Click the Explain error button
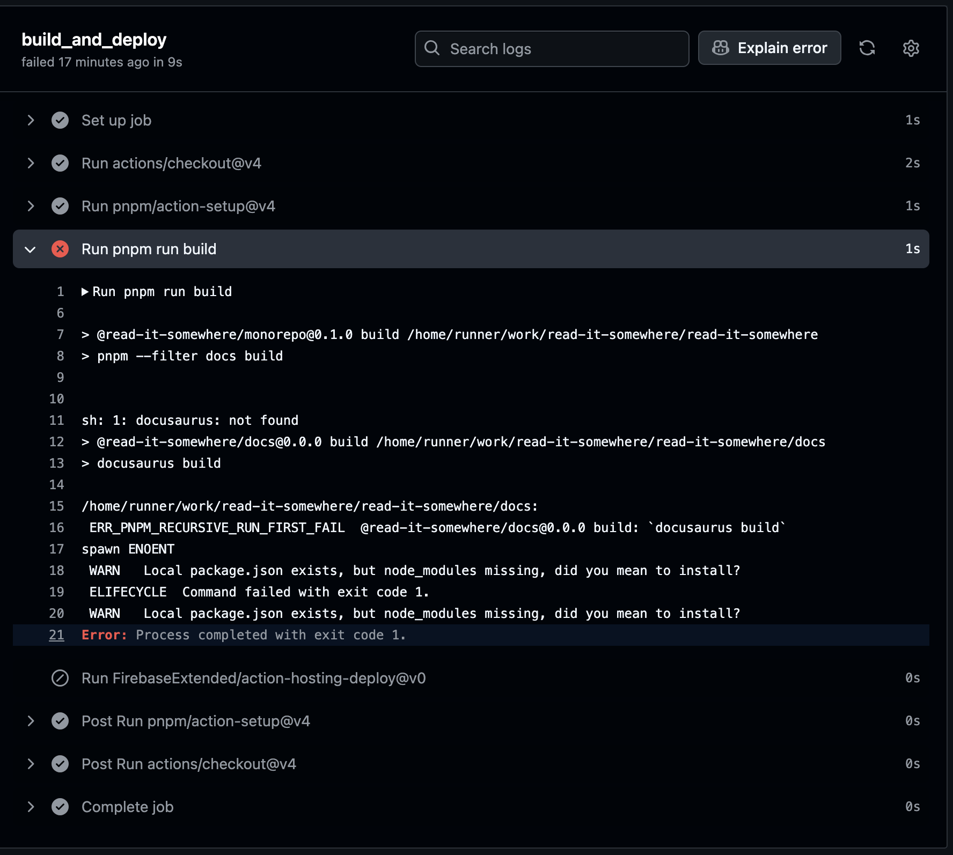The width and height of the screenshot is (953, 855). [x=769, y=48]
